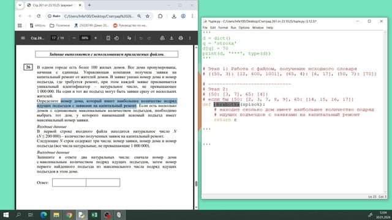Image resolution: width=392 pixels, height=220 pixels.
Task: Click the page number field showing 17
Action: click(x=54, y=38)
